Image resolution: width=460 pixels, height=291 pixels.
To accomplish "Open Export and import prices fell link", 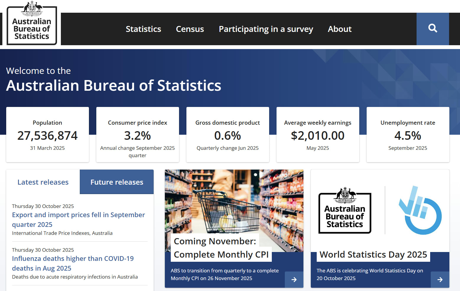I will point(79,220).
